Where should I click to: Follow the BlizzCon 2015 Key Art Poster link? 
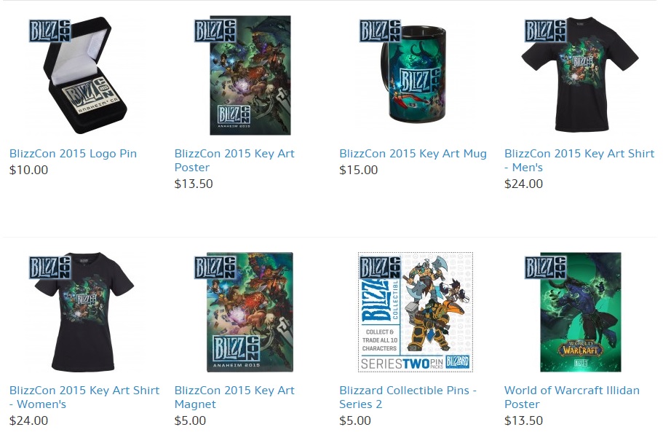pyautogui.click(x=234, y=160)
